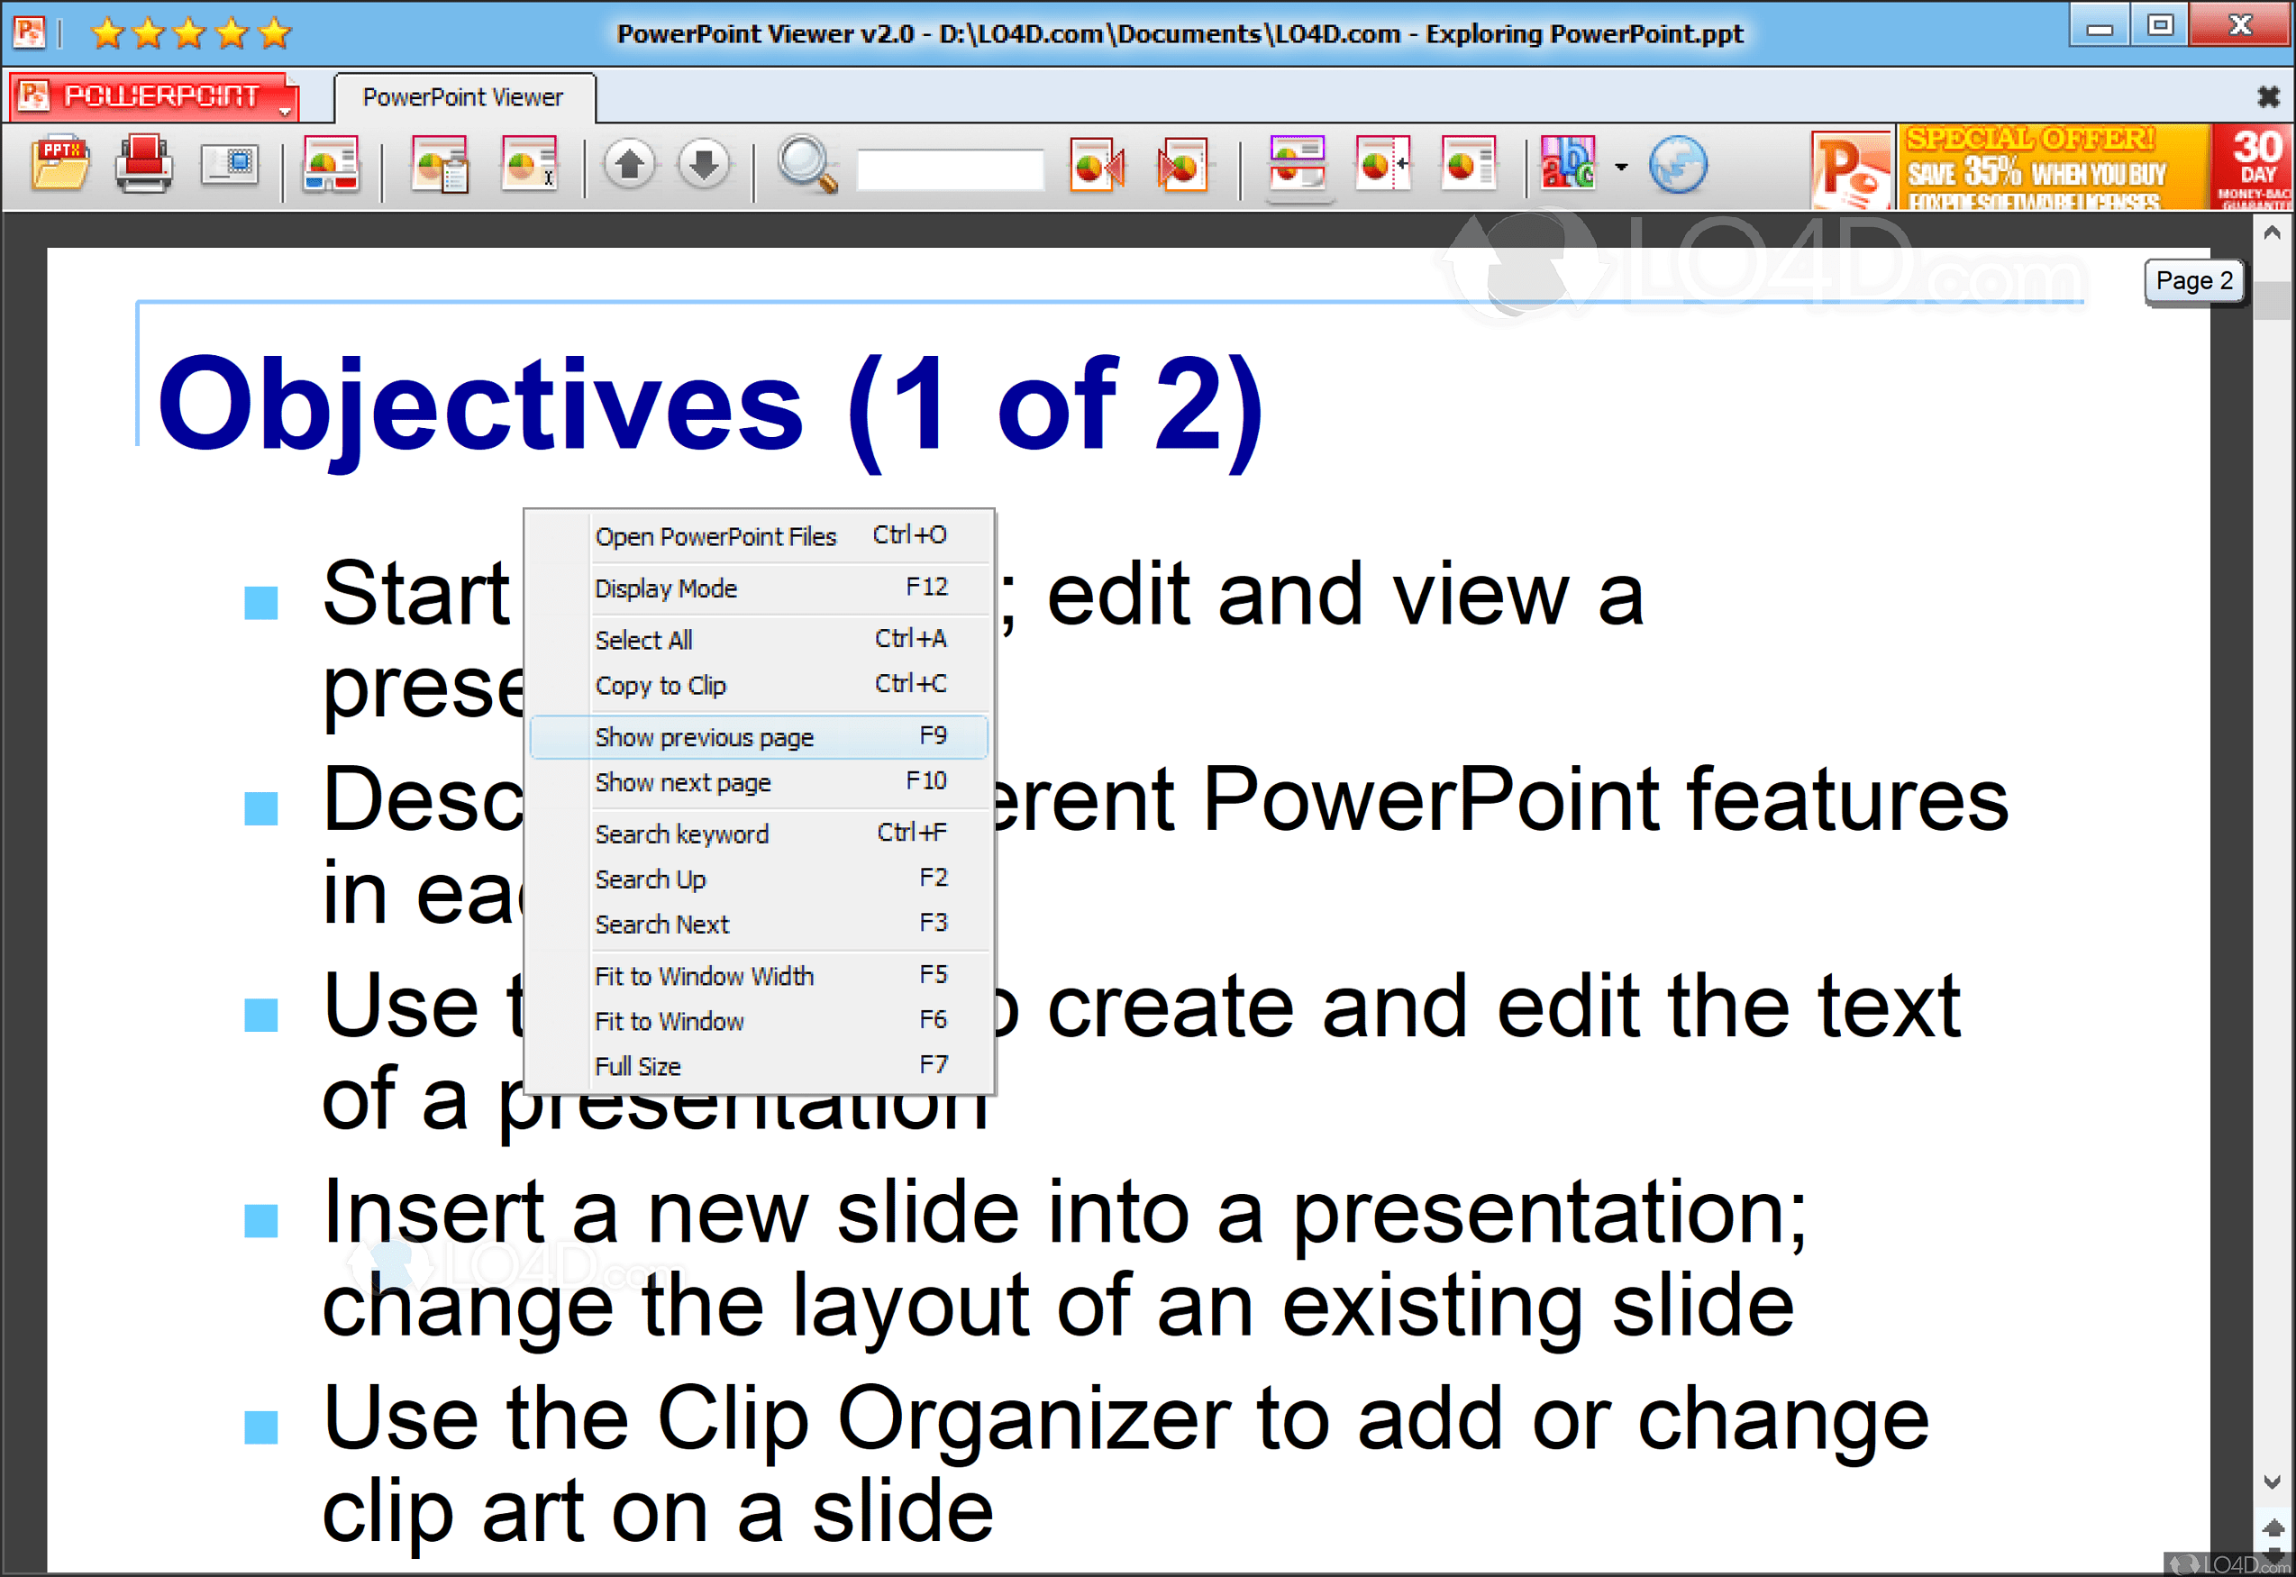The width and height of the screenshot is (2296, 1577).
Task: Click the text 'Use the Clip Organizer to add or change'
Action: 1125,1422
